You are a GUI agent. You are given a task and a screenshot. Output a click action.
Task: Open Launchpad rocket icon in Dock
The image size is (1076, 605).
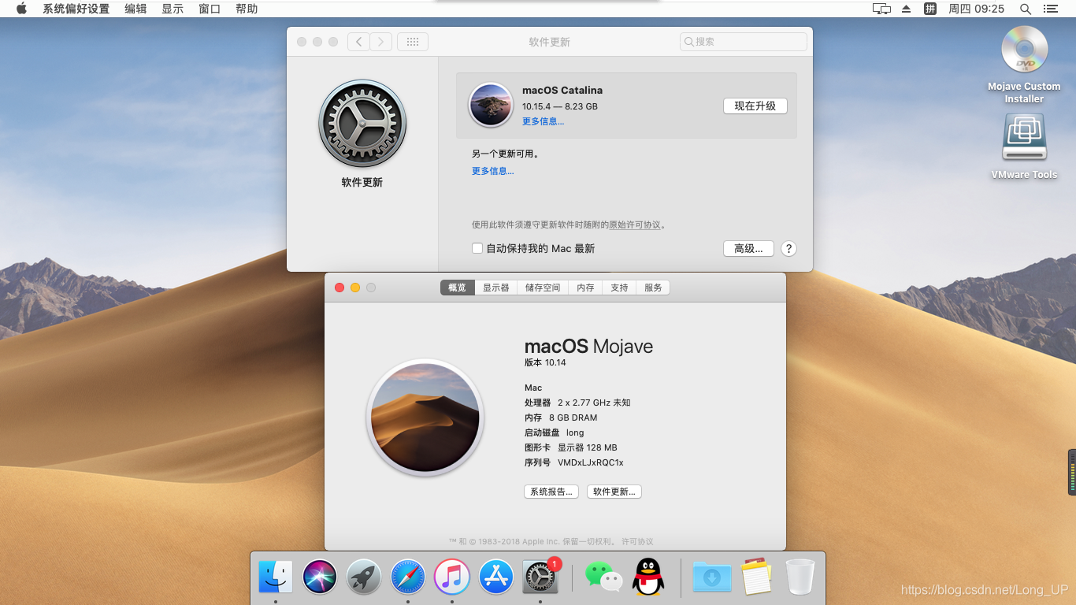pyautogui.click(x=364, y=577)
